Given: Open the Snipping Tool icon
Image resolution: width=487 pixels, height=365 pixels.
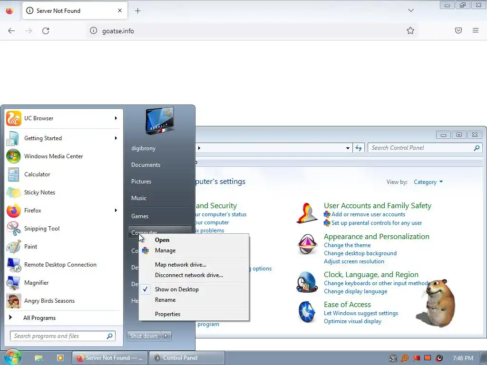Looking at the screenshot, I should click(13, 229).
